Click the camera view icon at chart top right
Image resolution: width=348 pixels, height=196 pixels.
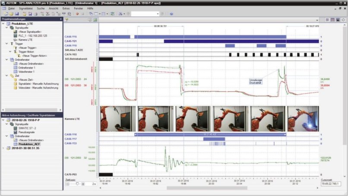coord(338,20)
